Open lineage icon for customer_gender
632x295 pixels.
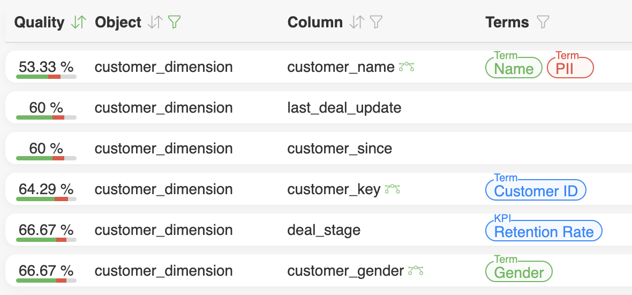pos(416,271)
